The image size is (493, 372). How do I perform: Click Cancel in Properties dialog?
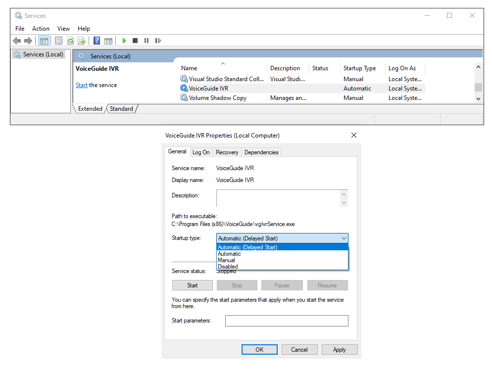pyautogui.click(x=299, y=349)
